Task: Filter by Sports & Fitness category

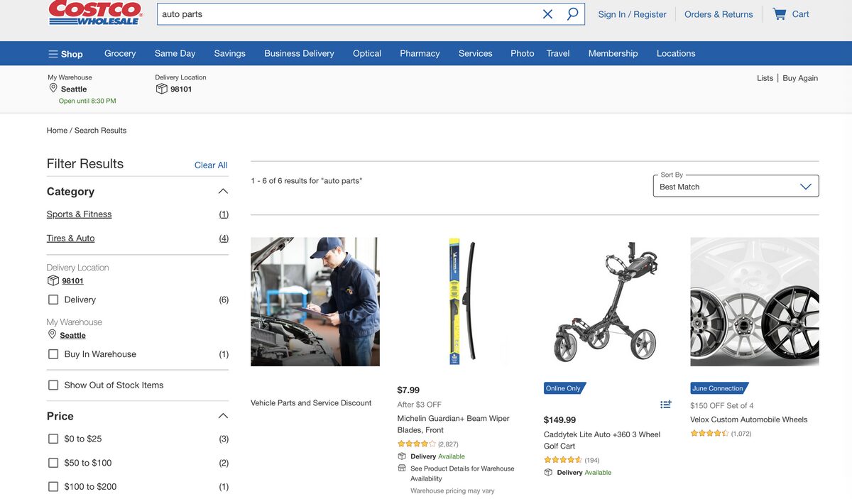Action: [79, 214]
